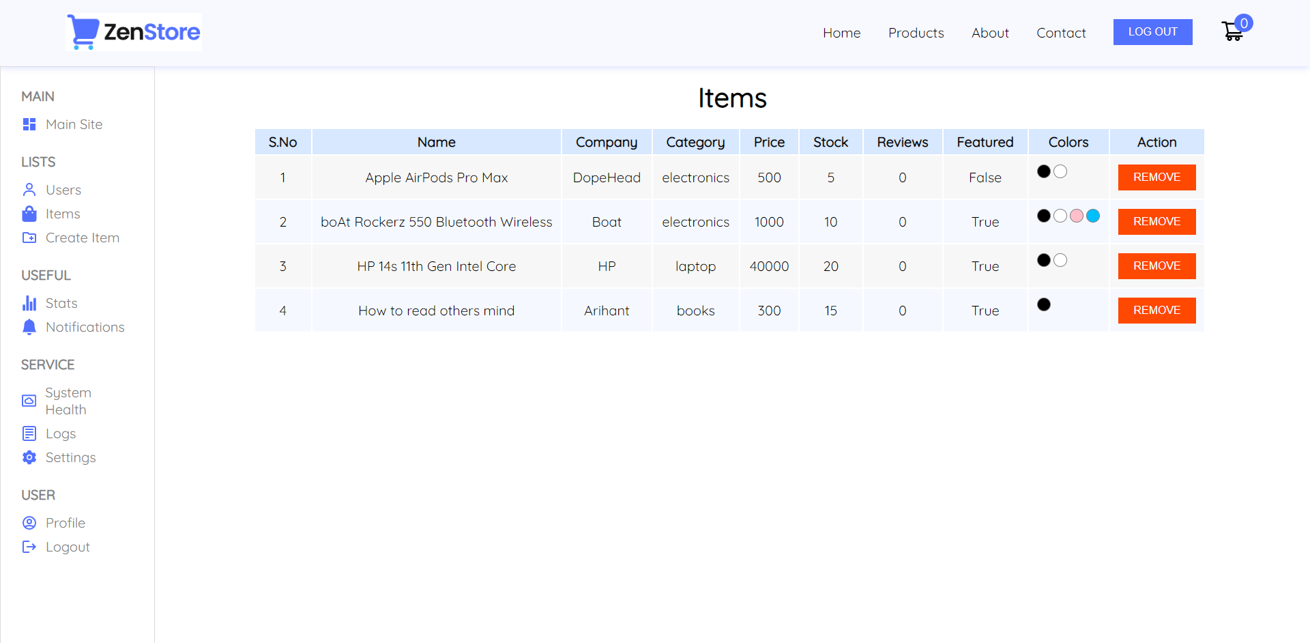
Task: Click white color of boAt Rockerz row
Action: click(x=1060, y=216)
